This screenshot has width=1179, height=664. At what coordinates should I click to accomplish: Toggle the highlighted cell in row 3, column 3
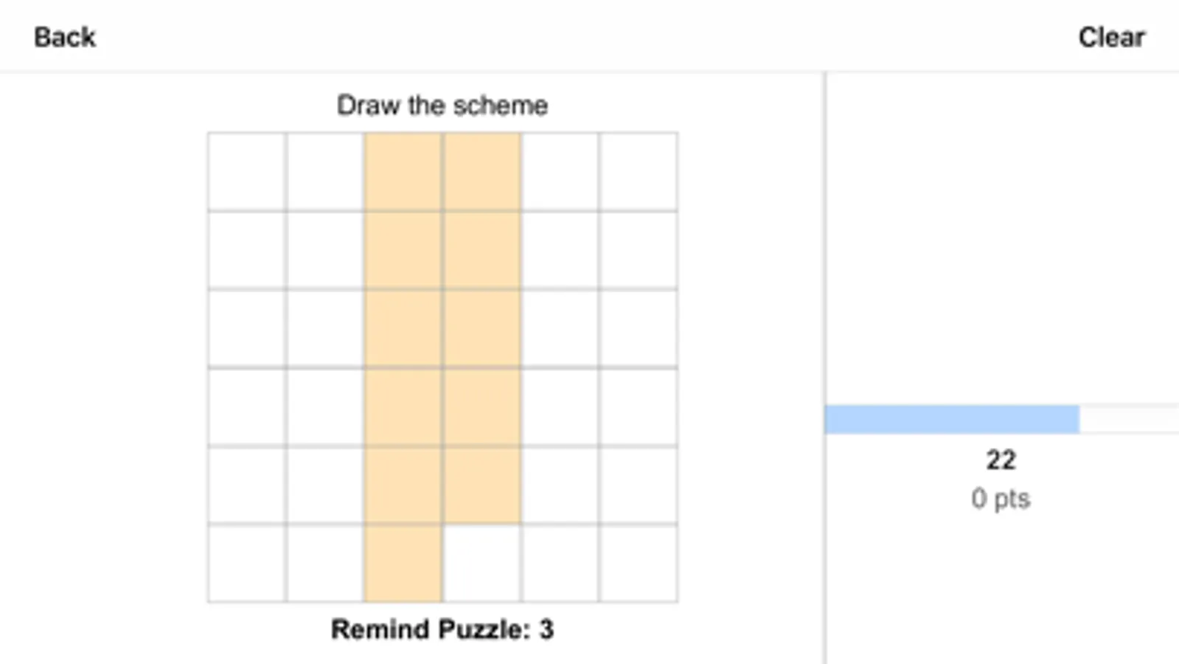[403, 328]
